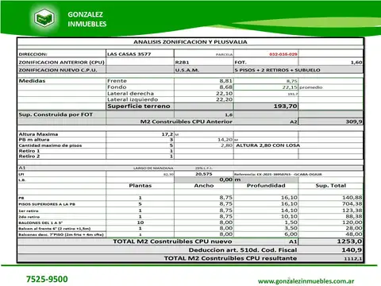Screen dimensions: 381x286
Task: Select the Altura Maxima value 17,2
Action: coord(167,134)
